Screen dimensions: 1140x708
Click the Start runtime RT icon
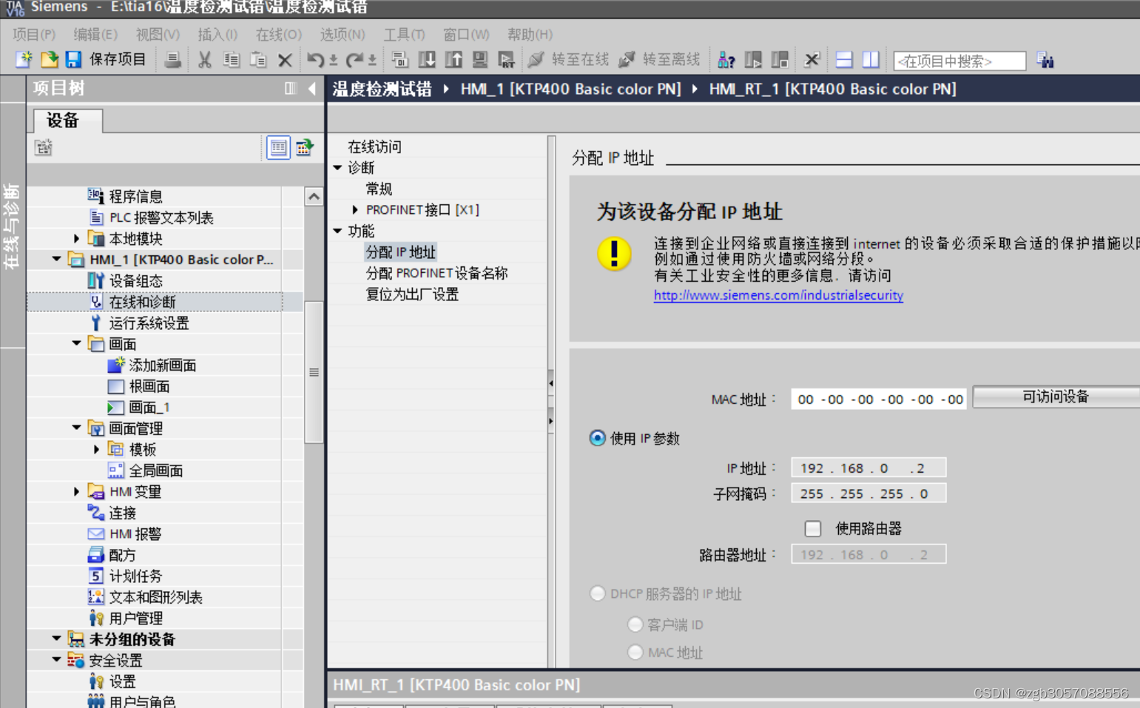pyautogui.click(x=507, y=60)
